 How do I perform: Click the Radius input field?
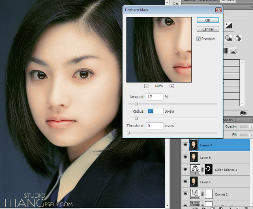154,111
